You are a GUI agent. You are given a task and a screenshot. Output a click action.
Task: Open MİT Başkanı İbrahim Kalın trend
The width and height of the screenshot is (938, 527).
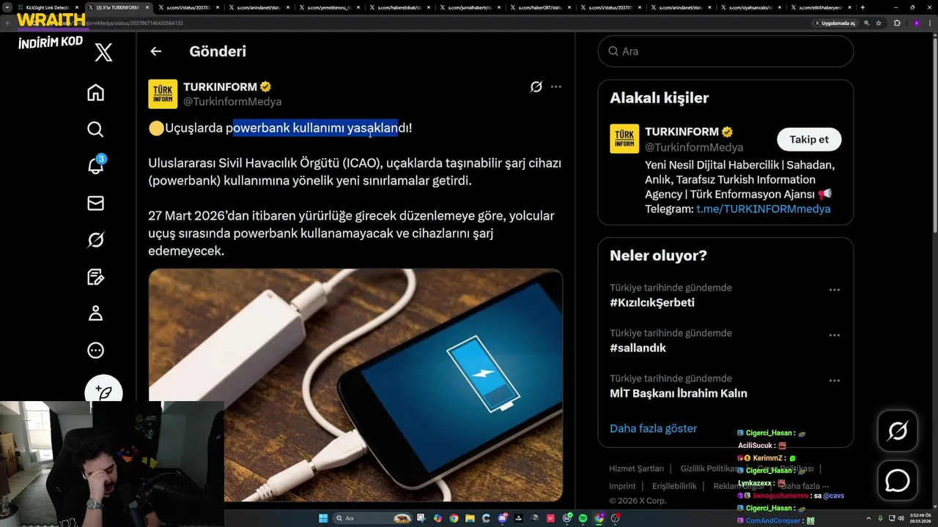[679, 393]
